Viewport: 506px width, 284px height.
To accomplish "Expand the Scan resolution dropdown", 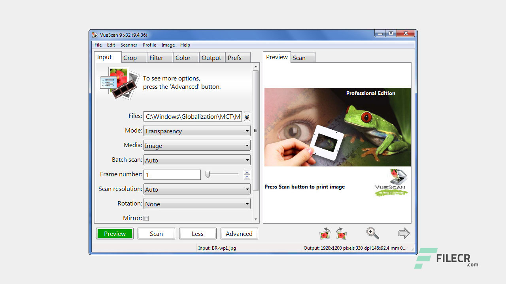I will 197,189.
